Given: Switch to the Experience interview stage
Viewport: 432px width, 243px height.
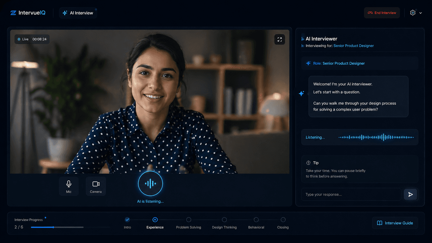Looking at the screenshot, I should coord(155,219).
